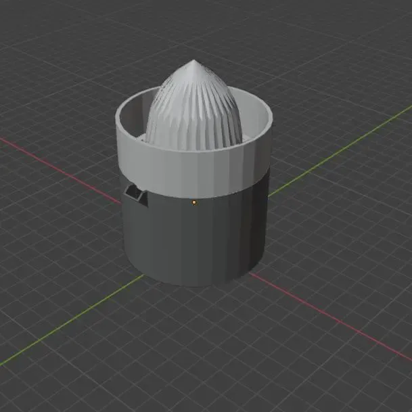Select the small spout notch on base
412x412 pixels.
[x=135, y=195]
